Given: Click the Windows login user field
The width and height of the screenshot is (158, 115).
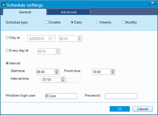Looking at the screenshot, I should [x=61, y=96].
